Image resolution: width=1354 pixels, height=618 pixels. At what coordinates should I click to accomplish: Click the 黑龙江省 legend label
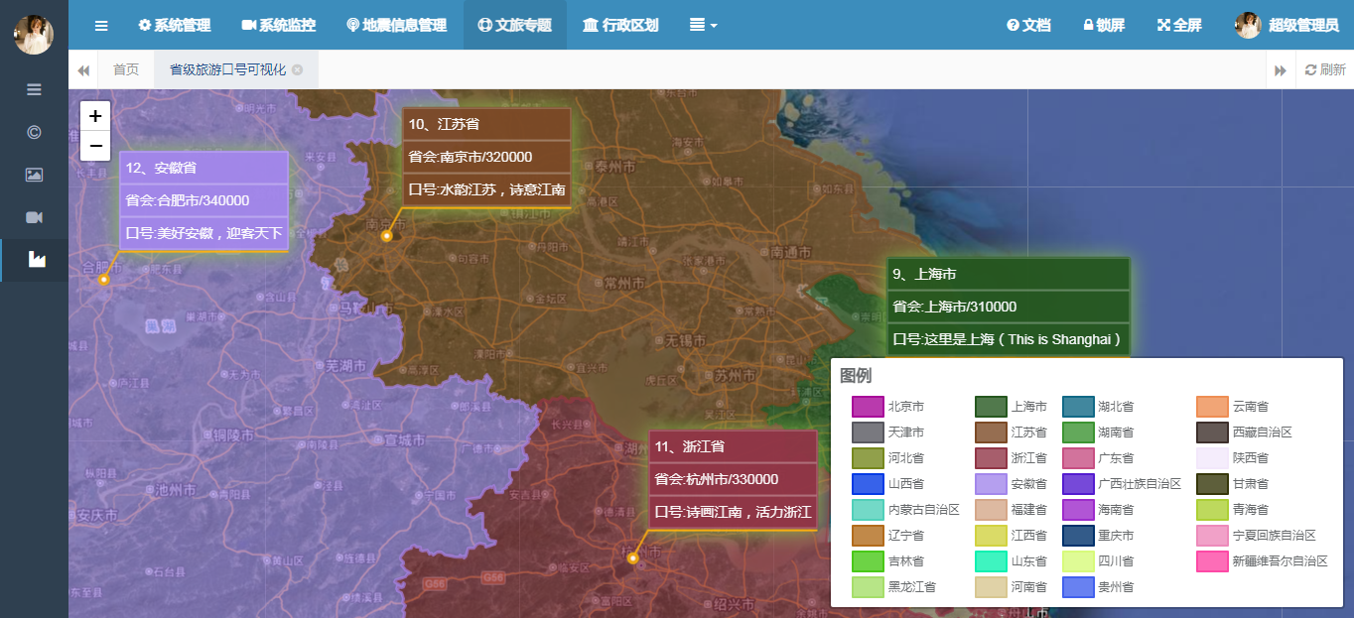click(911, 587)
